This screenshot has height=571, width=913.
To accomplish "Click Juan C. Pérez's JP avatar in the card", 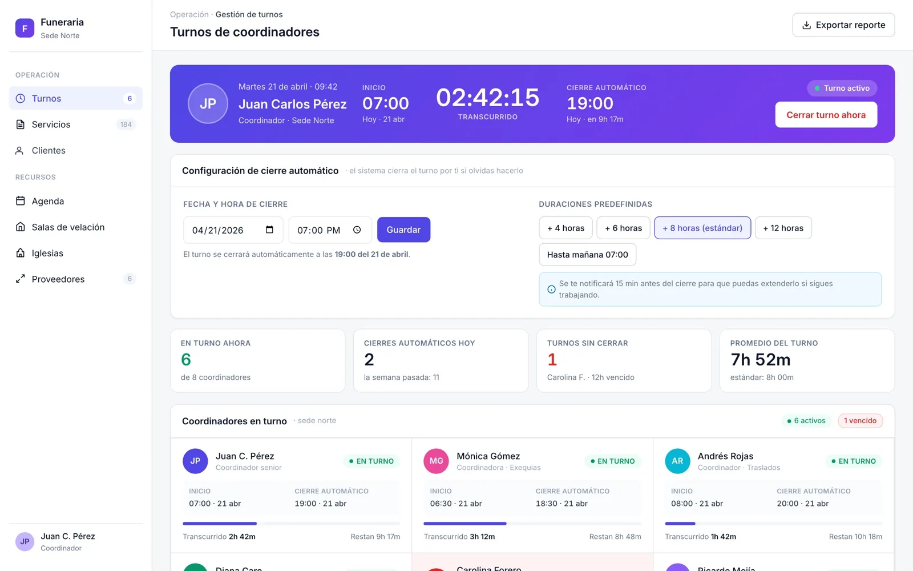I will click(x=195, y=461).
